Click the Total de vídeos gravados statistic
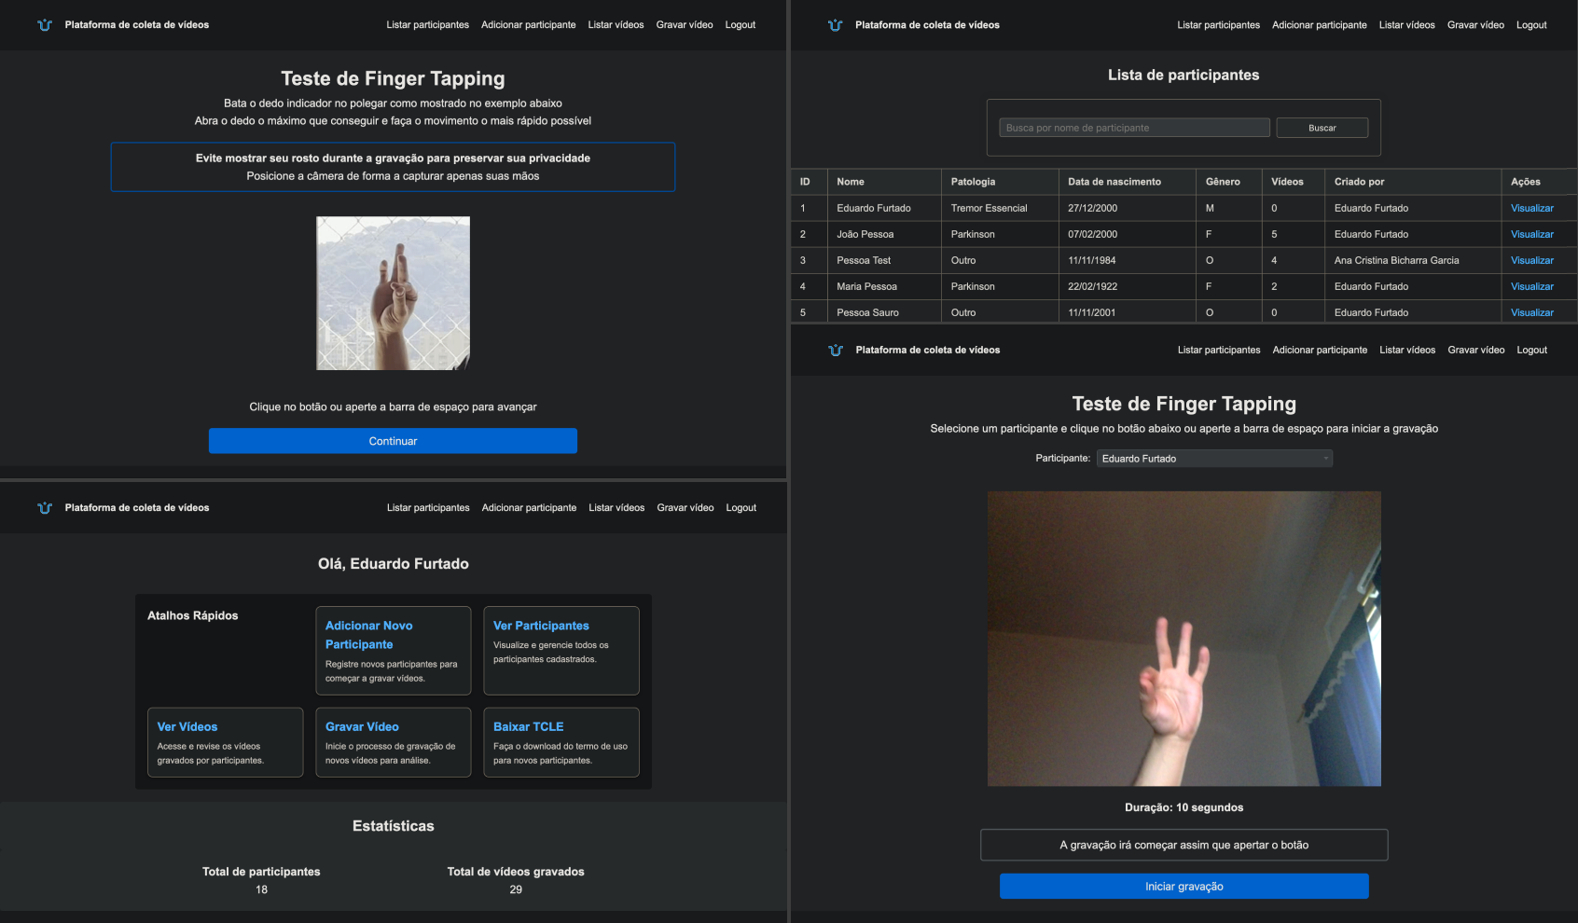Viewport: 1578px width, 923px height. click(516, 880)
